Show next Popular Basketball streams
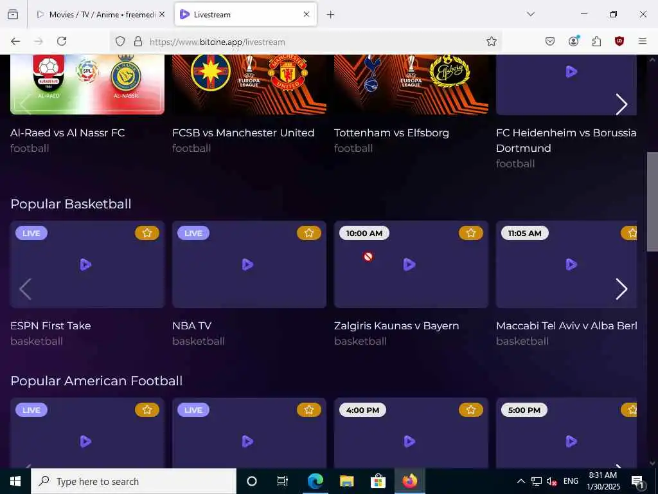The height and width of the screenshot is (494, 658). click(621, 289)
